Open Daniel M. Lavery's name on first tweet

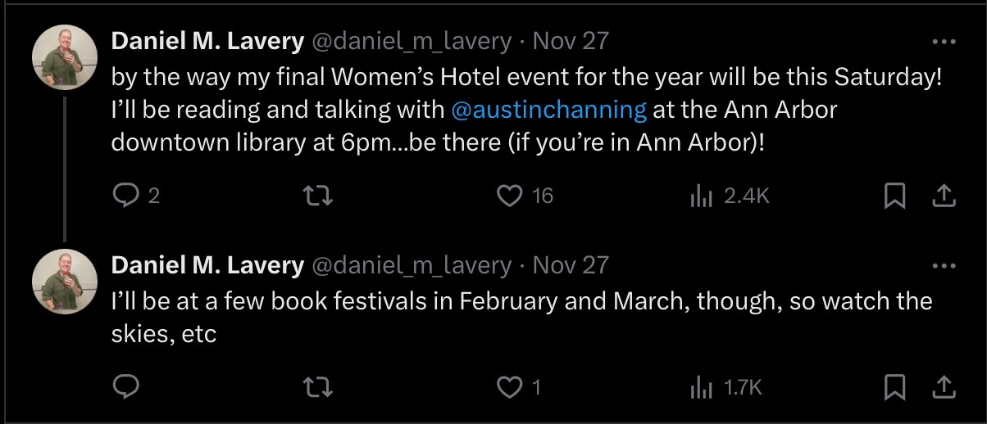(207, 41)
